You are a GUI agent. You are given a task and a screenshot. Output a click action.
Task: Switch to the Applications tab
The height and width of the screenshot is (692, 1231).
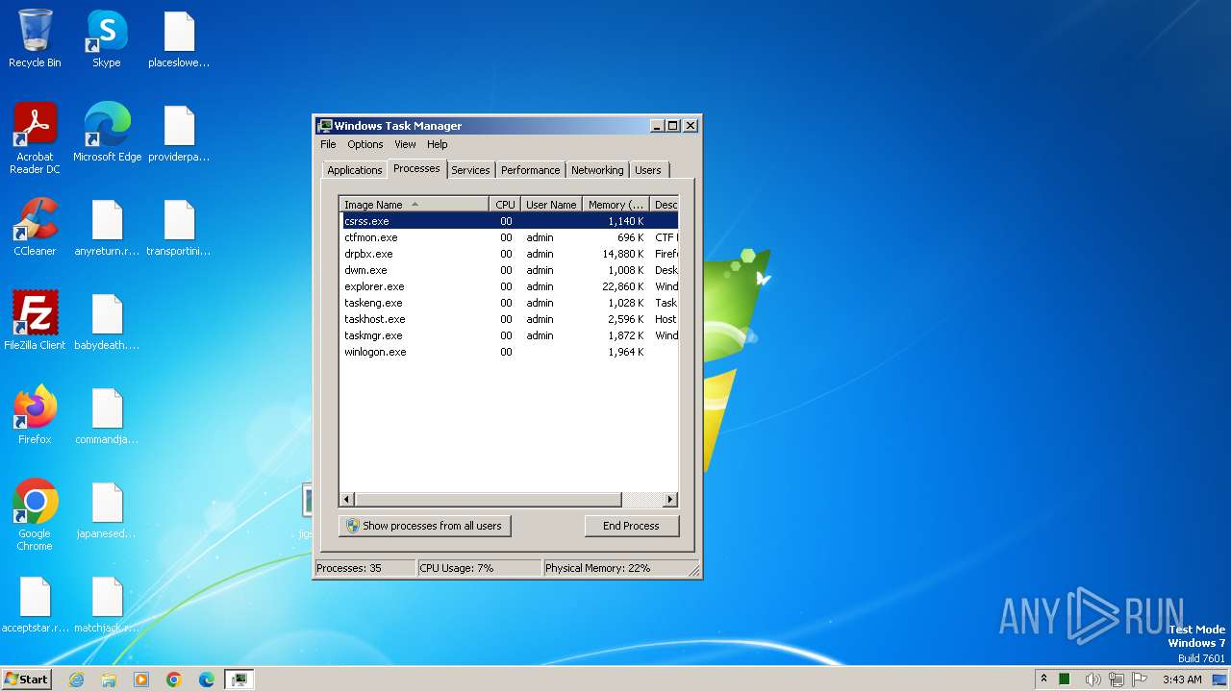354,170
